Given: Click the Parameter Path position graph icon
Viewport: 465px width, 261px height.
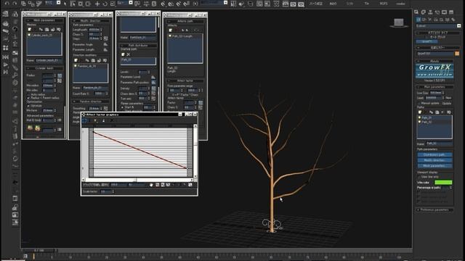Looking at the screenshot, I should pos(153,82).
